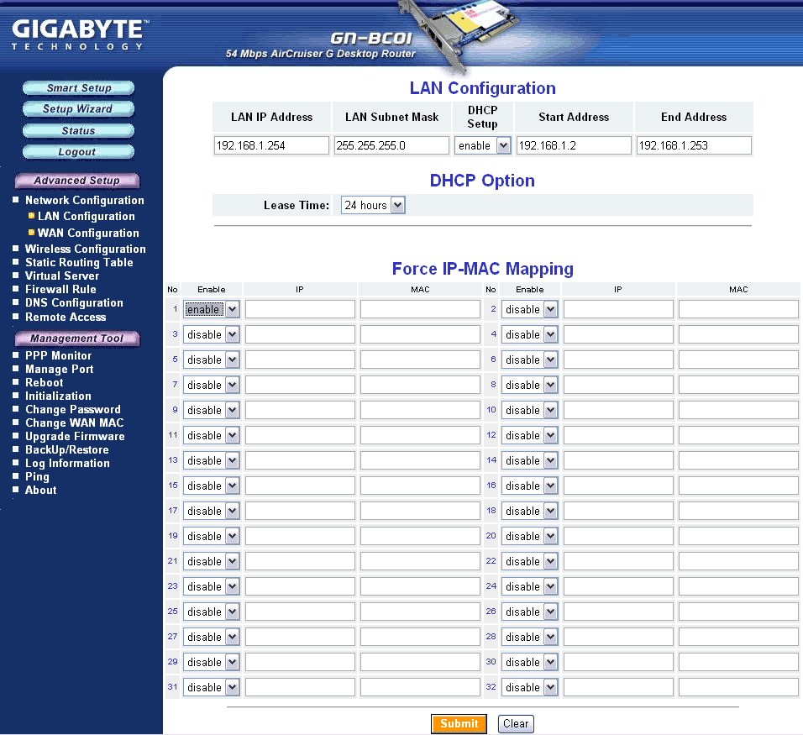Open Enable dropdown for mapping row 1
This screenshot has height=735, width=803.
(x=211, y=309)
